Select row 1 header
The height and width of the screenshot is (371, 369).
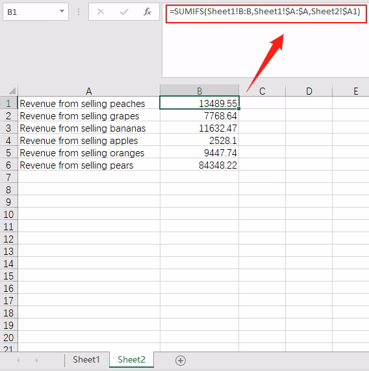coord(8,103)
